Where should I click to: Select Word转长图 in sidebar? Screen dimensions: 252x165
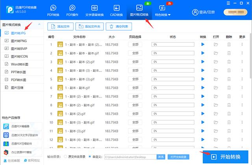tap(22, 64)
